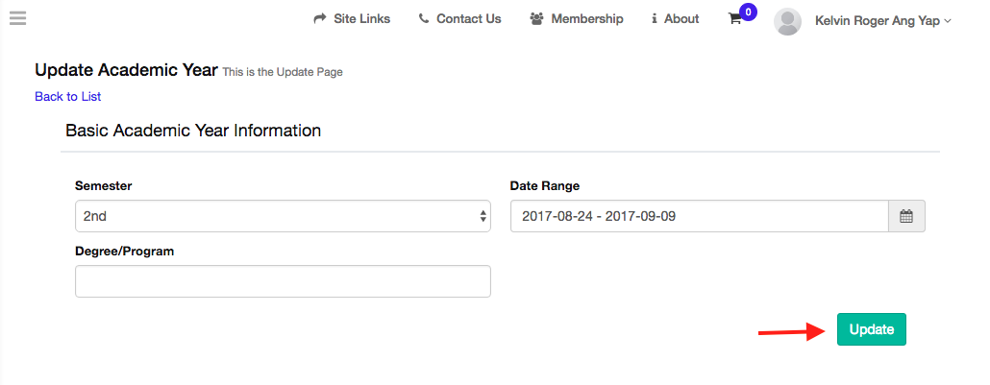Select the About menu item
Image resolution: width=990 pixels, height=385 pixels.
coord(681,19)
